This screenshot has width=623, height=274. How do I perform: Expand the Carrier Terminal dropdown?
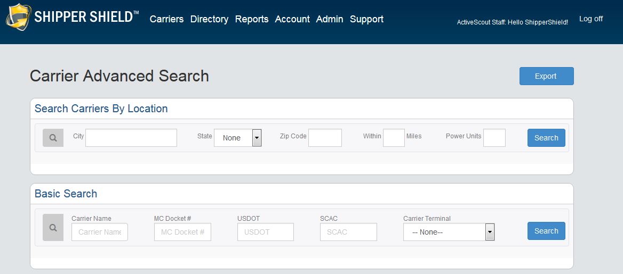[449, 232]
